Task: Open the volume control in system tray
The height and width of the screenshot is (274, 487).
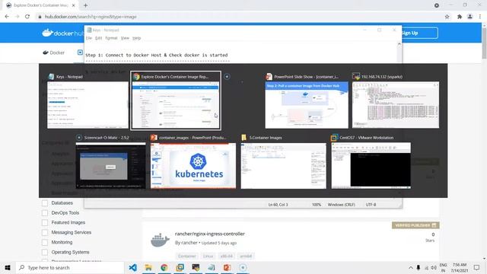Action: coord(434,267)
